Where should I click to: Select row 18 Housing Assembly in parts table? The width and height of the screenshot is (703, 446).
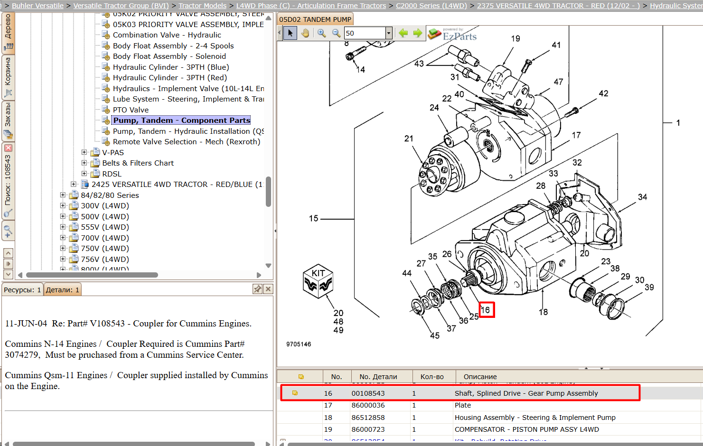(490, 418)
